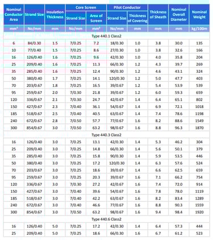Select the sheath thickness value '6.7'
Viewport: 213px width, 240px height.
point(158,233)
